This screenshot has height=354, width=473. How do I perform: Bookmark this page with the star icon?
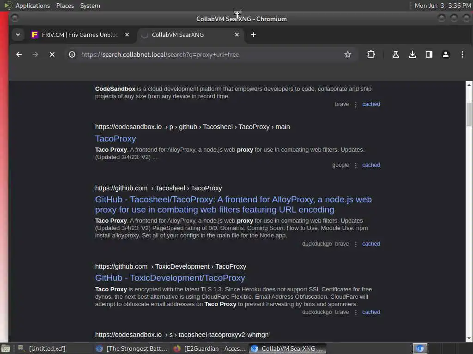347,54
